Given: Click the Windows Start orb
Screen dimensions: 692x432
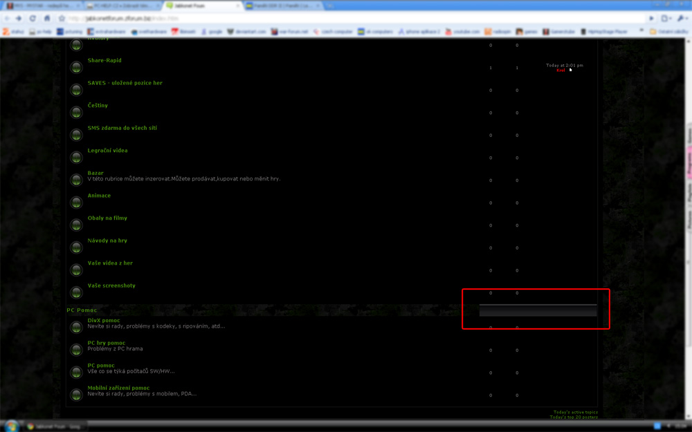Looking at the screenshot, I should tap(11, 426).
